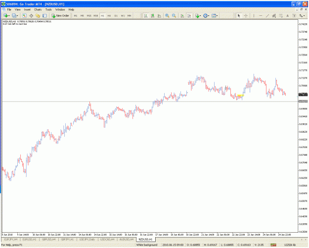Viewport: 309px width, 248px height.
Task: Open the Insert menu
Action: pos(27,9)
